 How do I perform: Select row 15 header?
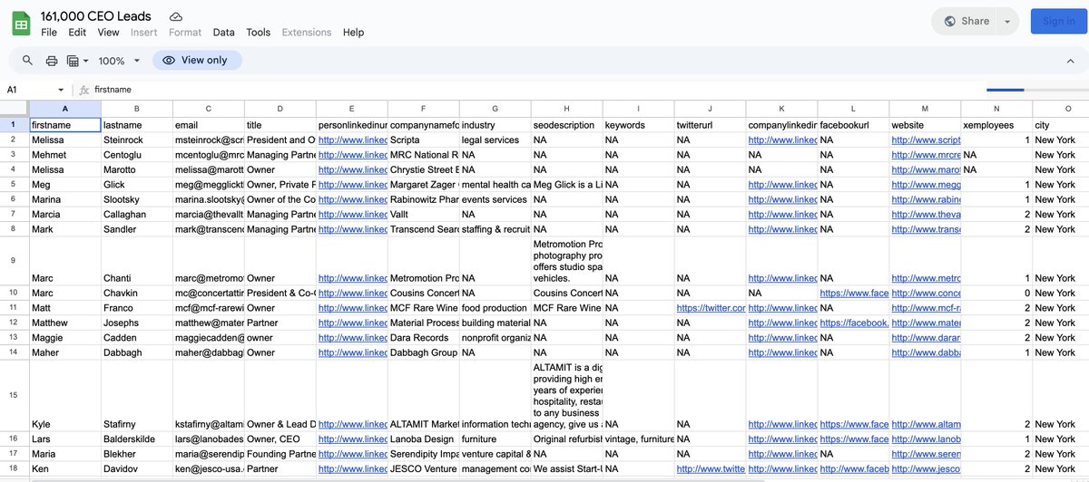pyautogui.click(x=15, y=395)
